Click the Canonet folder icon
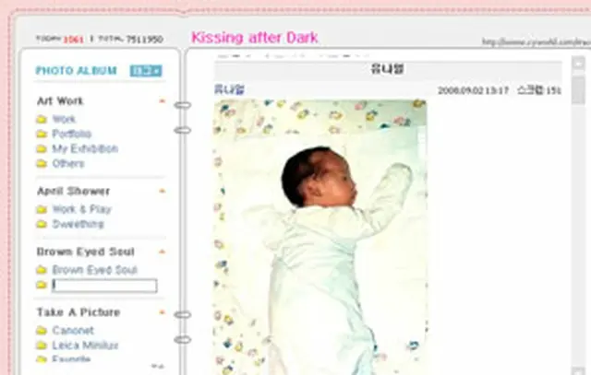The height and width of the screenshot is (375, 591). 42,331
